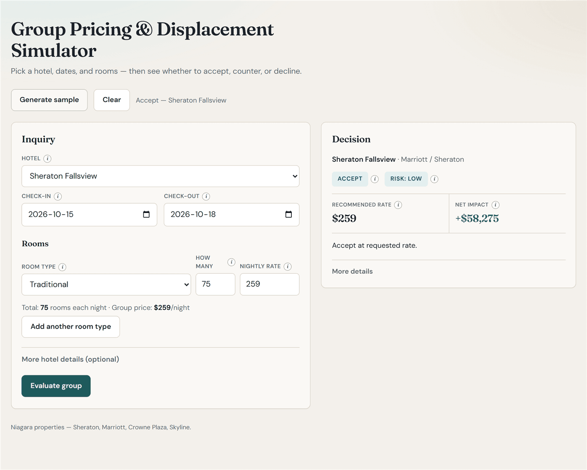587x470 pixels.
Task: Click the ROOM TYPE info icon
Action: 62,267
